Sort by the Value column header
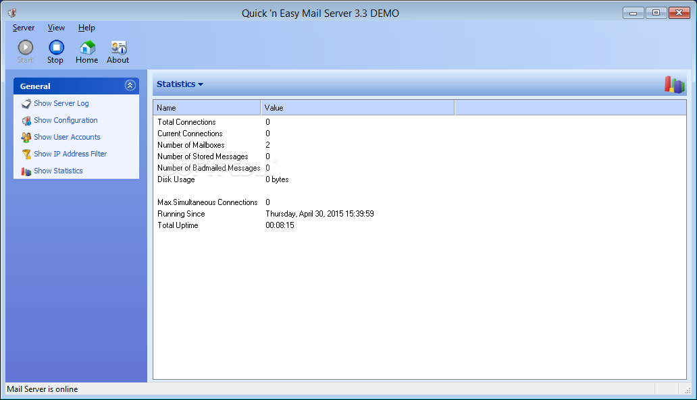This screenshot has width=697, height=400. [x=358, y=107]
